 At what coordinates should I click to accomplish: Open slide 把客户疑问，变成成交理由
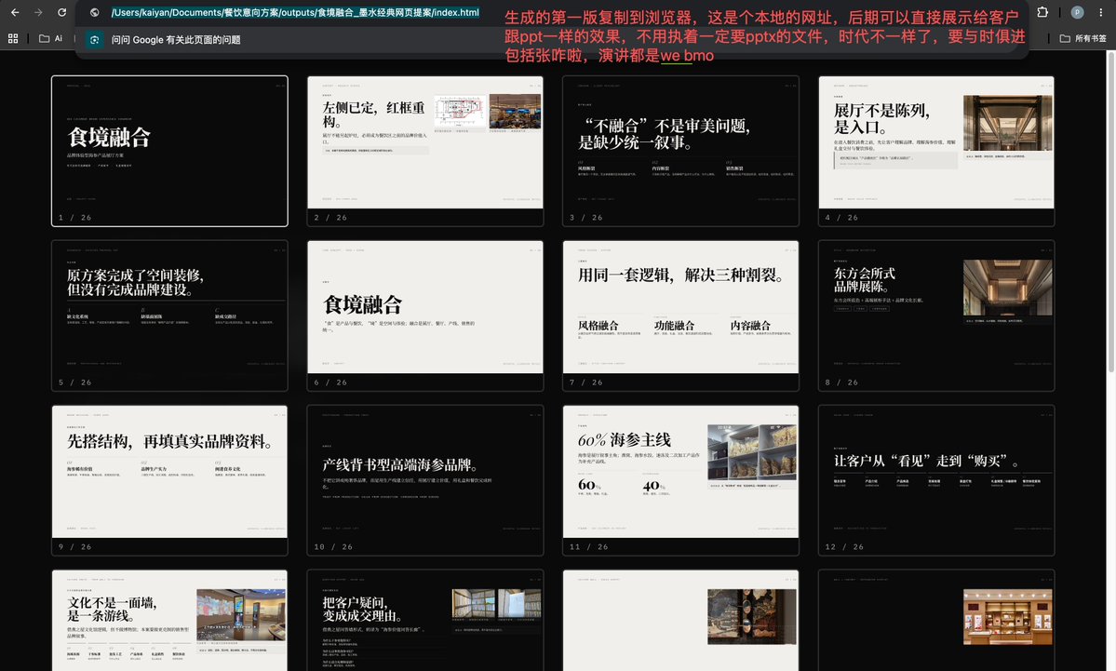(x=425, y=620)
